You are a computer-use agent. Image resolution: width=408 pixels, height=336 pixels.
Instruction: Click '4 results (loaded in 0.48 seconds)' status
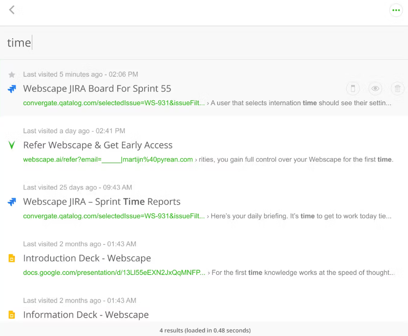tap(205, 331)
